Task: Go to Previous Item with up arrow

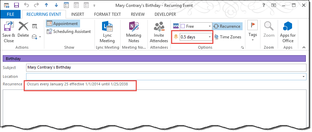Action: tap(46, 5)
